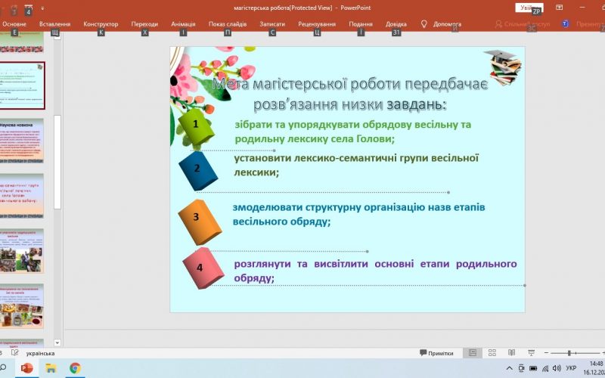Image resolution: width=605 pixels, height=378 pixels.
Task: Click українська language in status bar
Action: click(x=40, y=353)
